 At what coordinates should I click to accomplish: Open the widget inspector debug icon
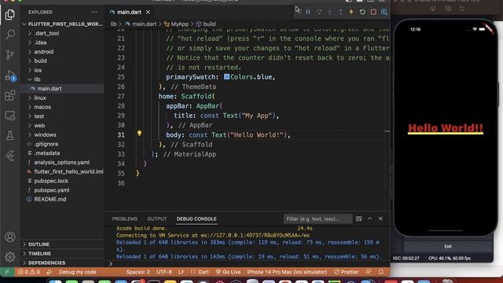[x=384, y=12]
